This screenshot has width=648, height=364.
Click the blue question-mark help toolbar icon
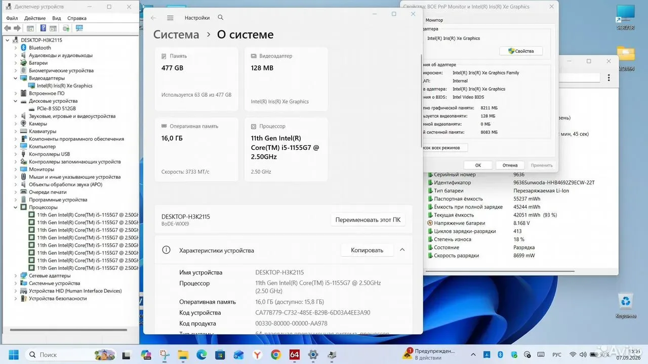pos(43,28)
